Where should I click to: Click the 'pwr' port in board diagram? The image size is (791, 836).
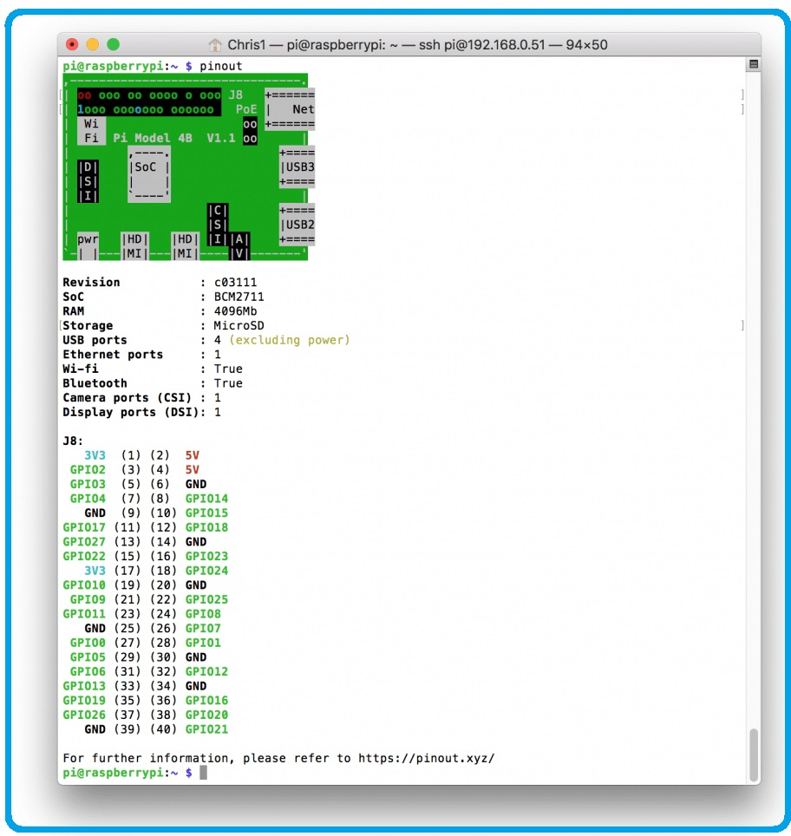click(x=88, y=245)
